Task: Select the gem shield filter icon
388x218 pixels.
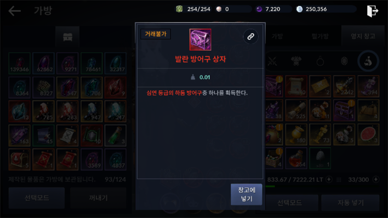Action: click(x=344, y=61)
